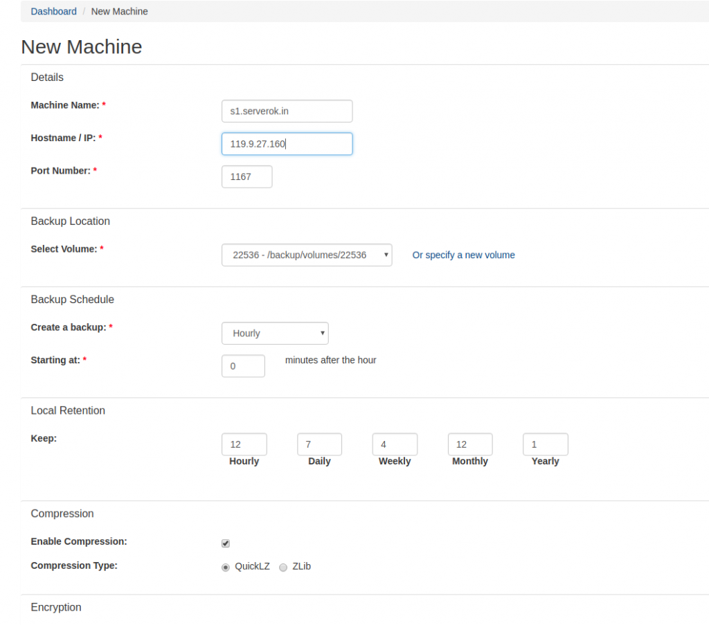Edit the Monthly retention value 12
709x625 pixels.
470,444
